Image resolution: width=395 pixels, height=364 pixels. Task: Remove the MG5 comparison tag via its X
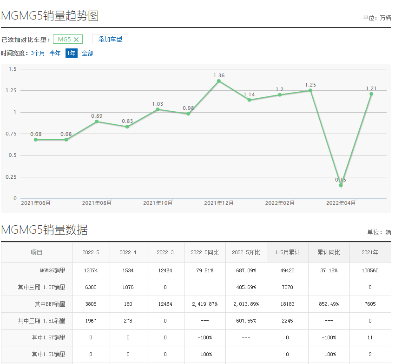76,40
